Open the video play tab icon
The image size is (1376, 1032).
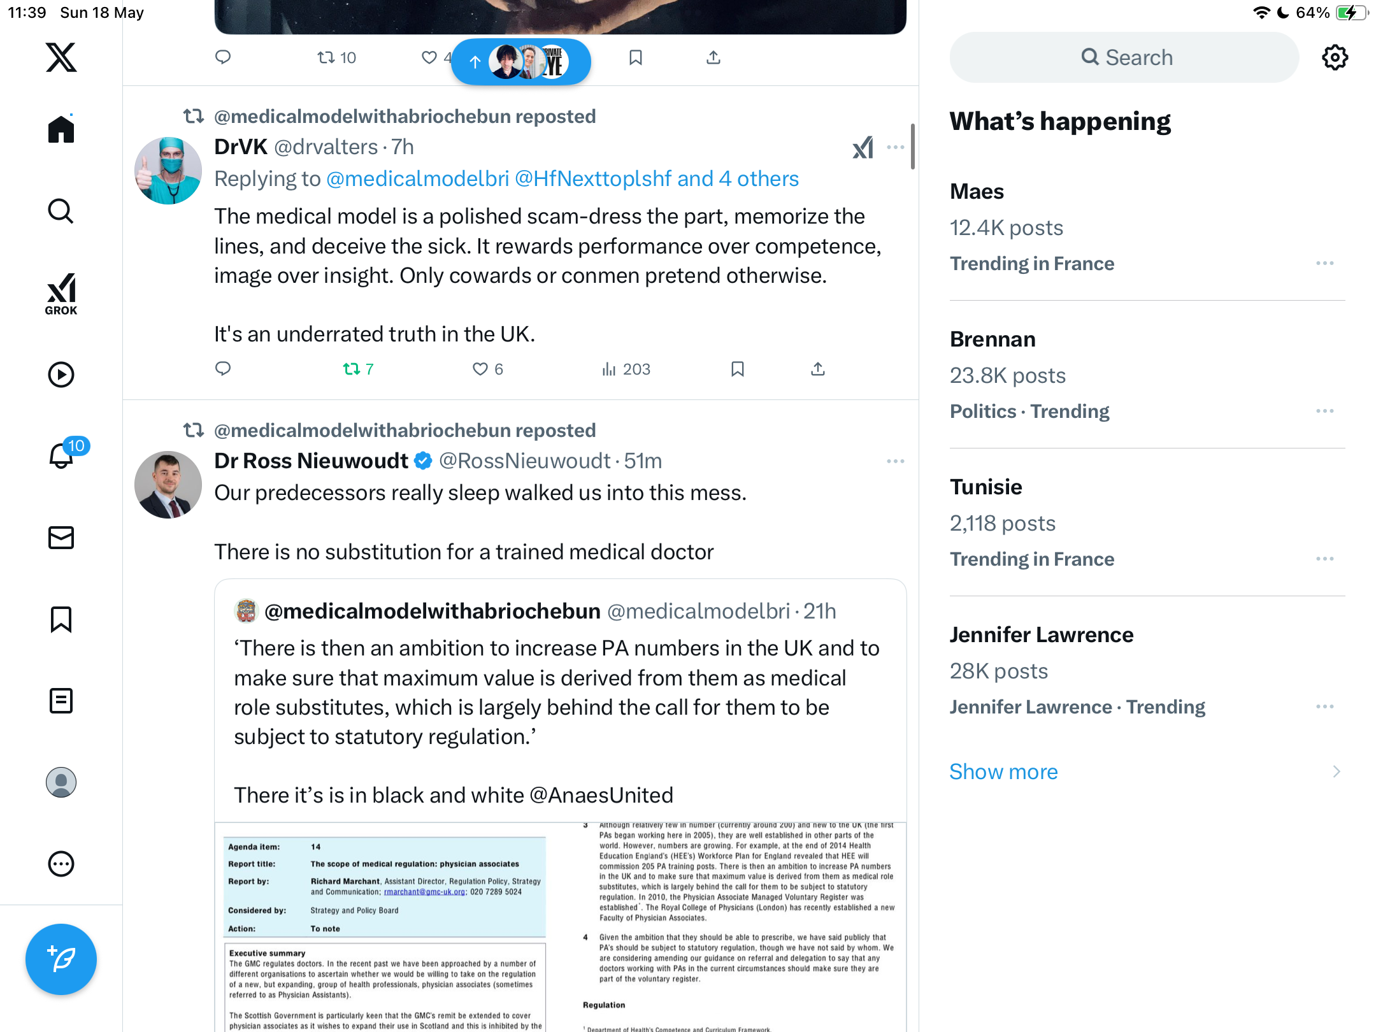click(x=61, y=375)
